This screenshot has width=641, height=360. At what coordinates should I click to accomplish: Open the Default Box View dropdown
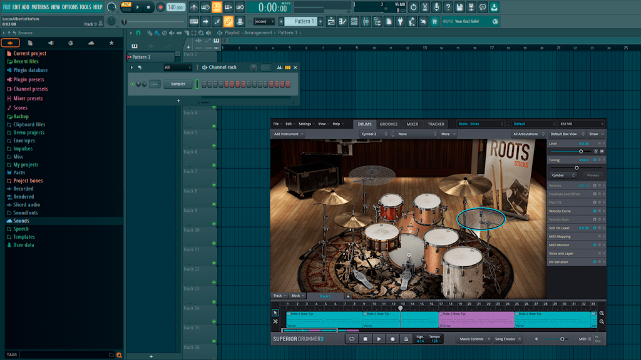(x=566, y=134)
